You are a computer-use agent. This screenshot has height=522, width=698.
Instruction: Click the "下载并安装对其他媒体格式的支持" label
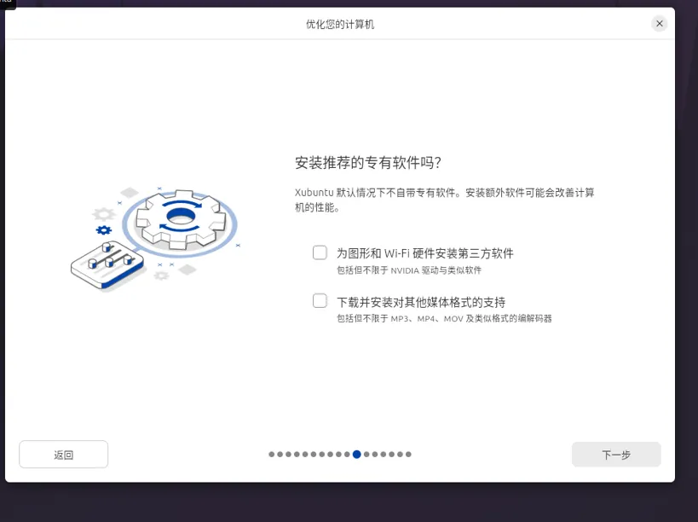click(421, 303)
